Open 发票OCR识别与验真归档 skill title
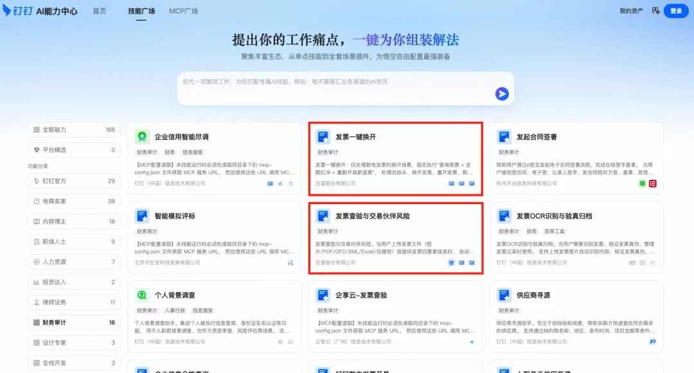694x373 pixels. tap(554, 216)
